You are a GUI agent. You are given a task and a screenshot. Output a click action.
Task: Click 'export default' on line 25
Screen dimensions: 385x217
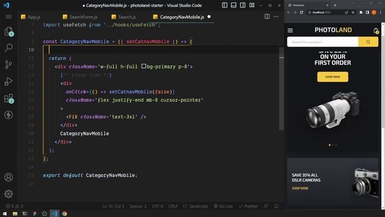63,175
